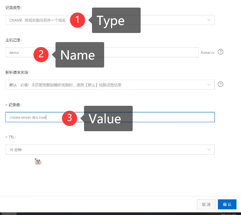This screenshot has height=215, width=241.
Task: Click the help icon beside the resolution line dropdown
Action: (220, 84)
